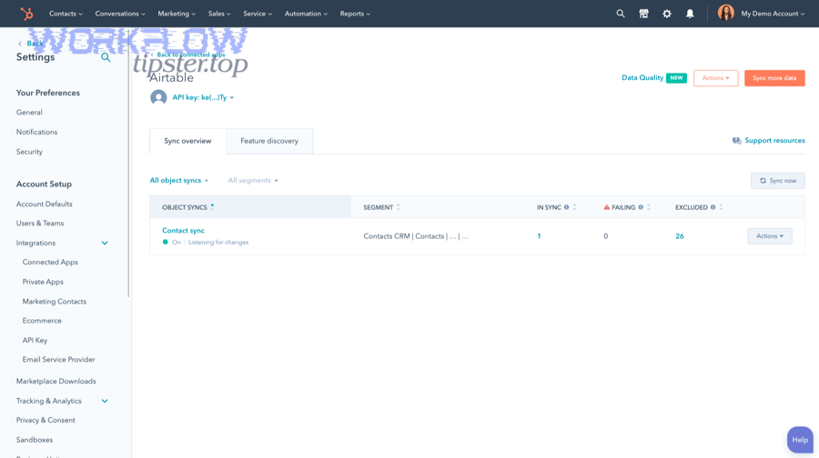
Task: Click the Settings sidebar search magnifier
Action: coord(106,57)
